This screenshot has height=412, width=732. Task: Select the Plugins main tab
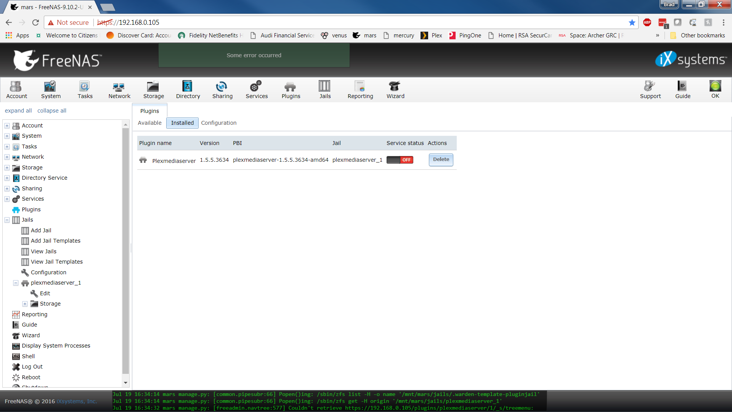[x=149, y=111]
